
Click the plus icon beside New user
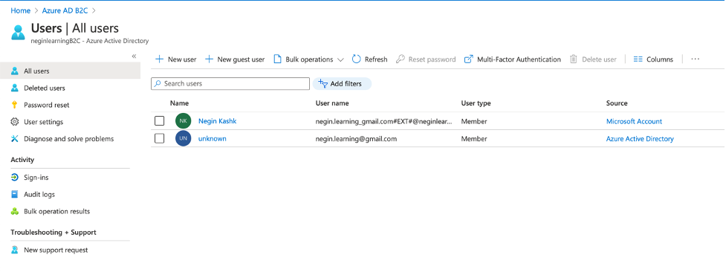(159, 59)
